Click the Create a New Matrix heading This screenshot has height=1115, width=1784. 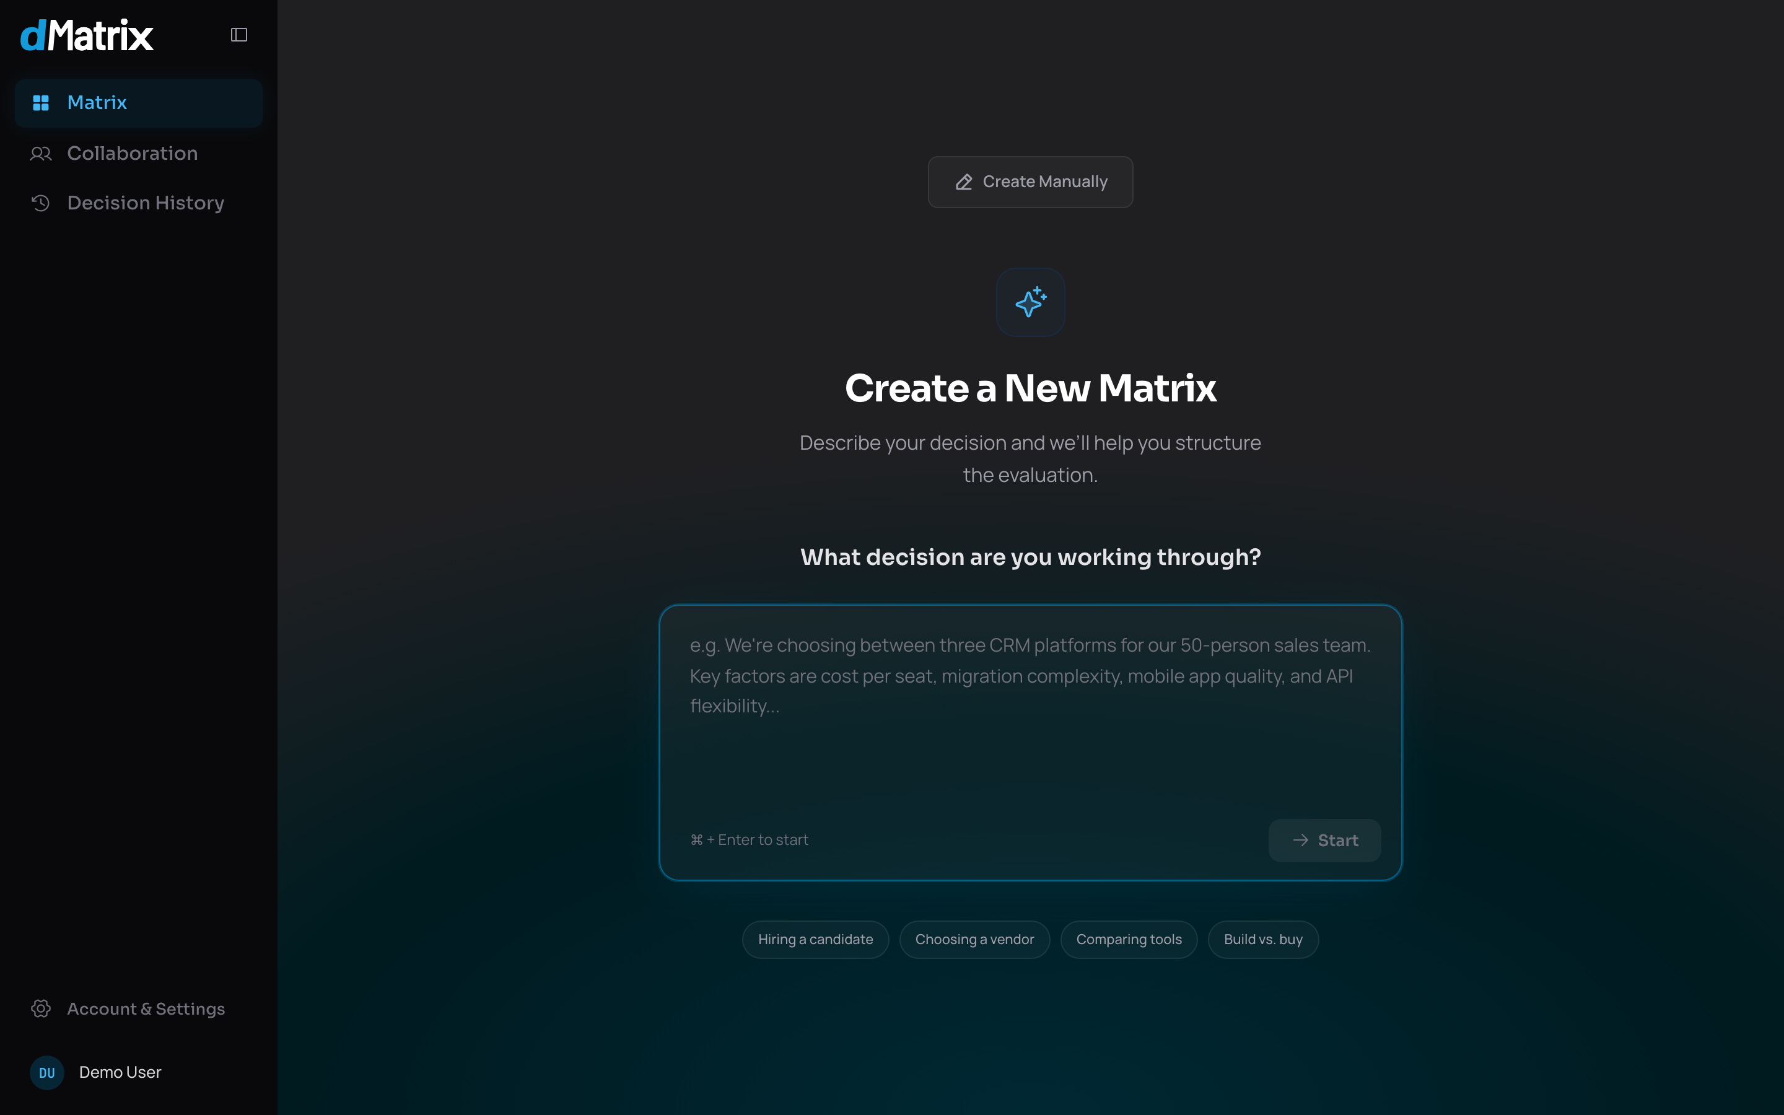[1030, 388]
